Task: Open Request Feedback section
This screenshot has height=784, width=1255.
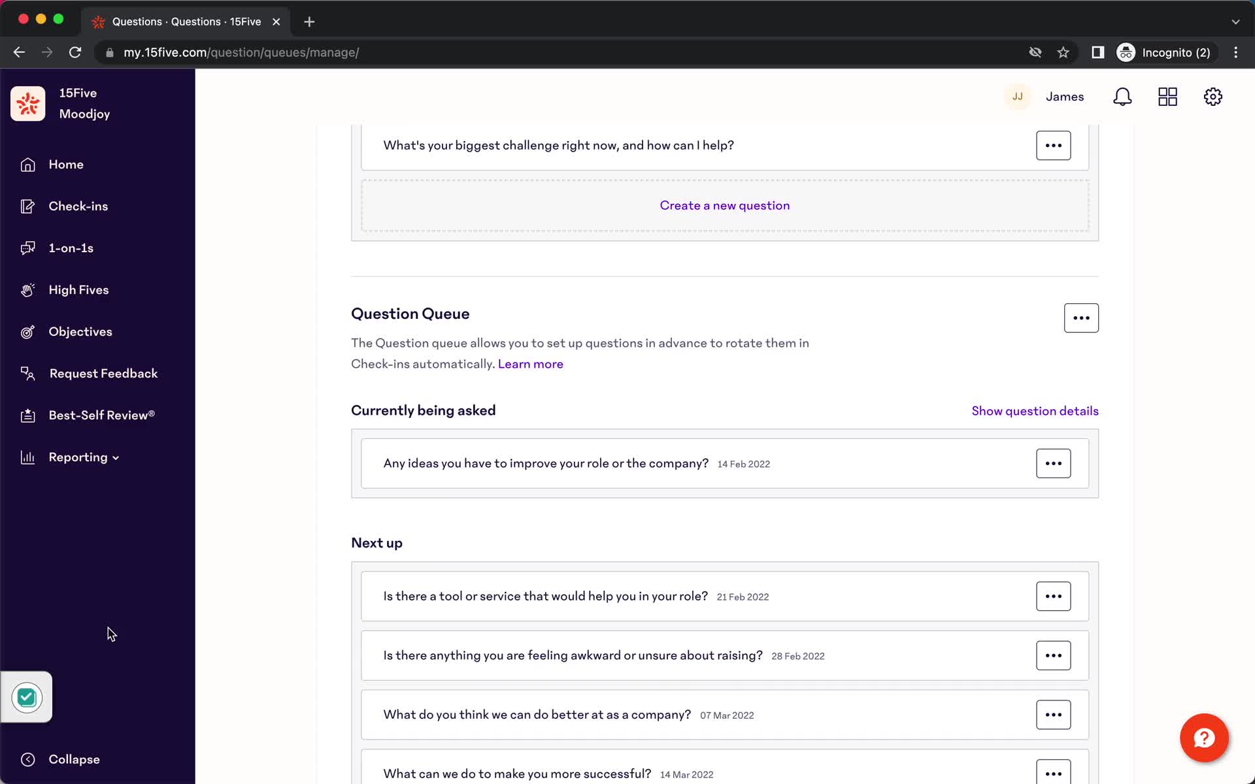Action: (104, 373)
